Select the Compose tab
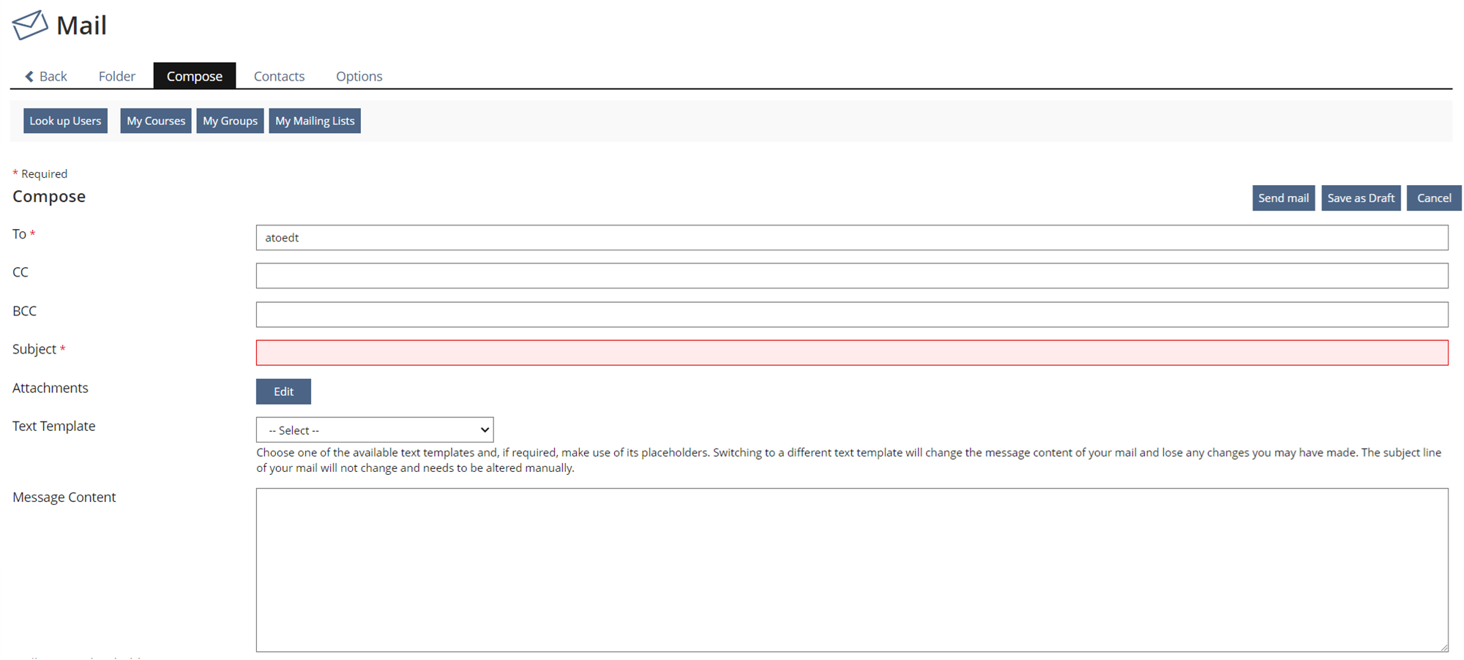1464x660 pixels. 194,76
